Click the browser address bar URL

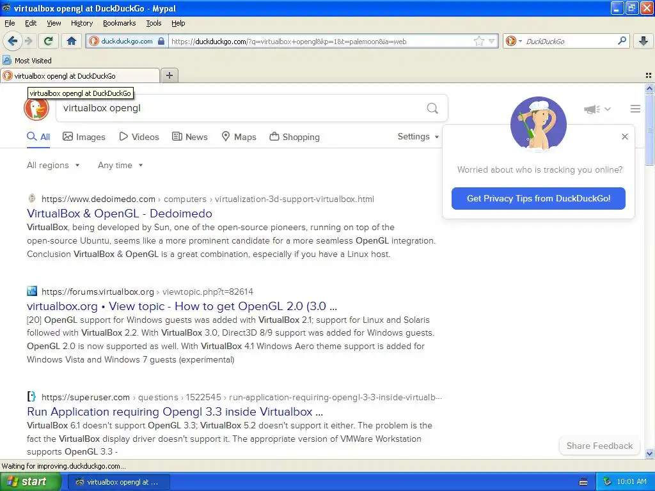point(288,42)
